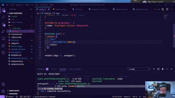Expand the dist folder

coord(13,19)
